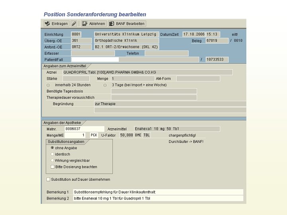This screenshot has width=287, height=215.
Task: Click the white Patient/Fall input field
Action: click(x=95, y=60)
